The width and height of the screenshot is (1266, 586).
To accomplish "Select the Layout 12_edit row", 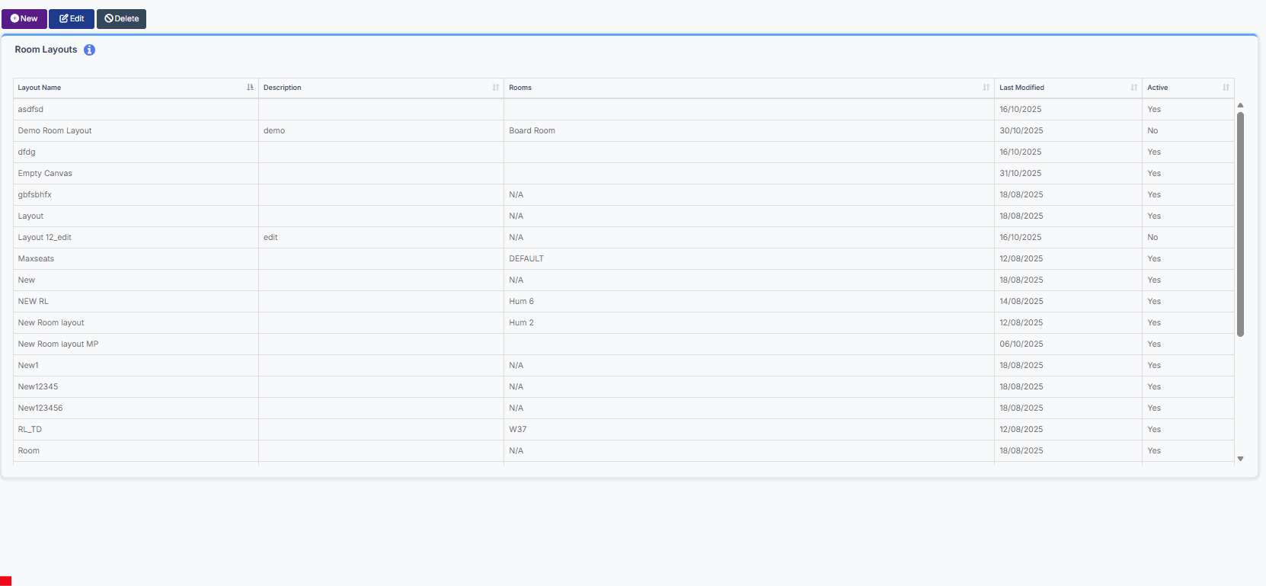I will click(x=45, y=238).
